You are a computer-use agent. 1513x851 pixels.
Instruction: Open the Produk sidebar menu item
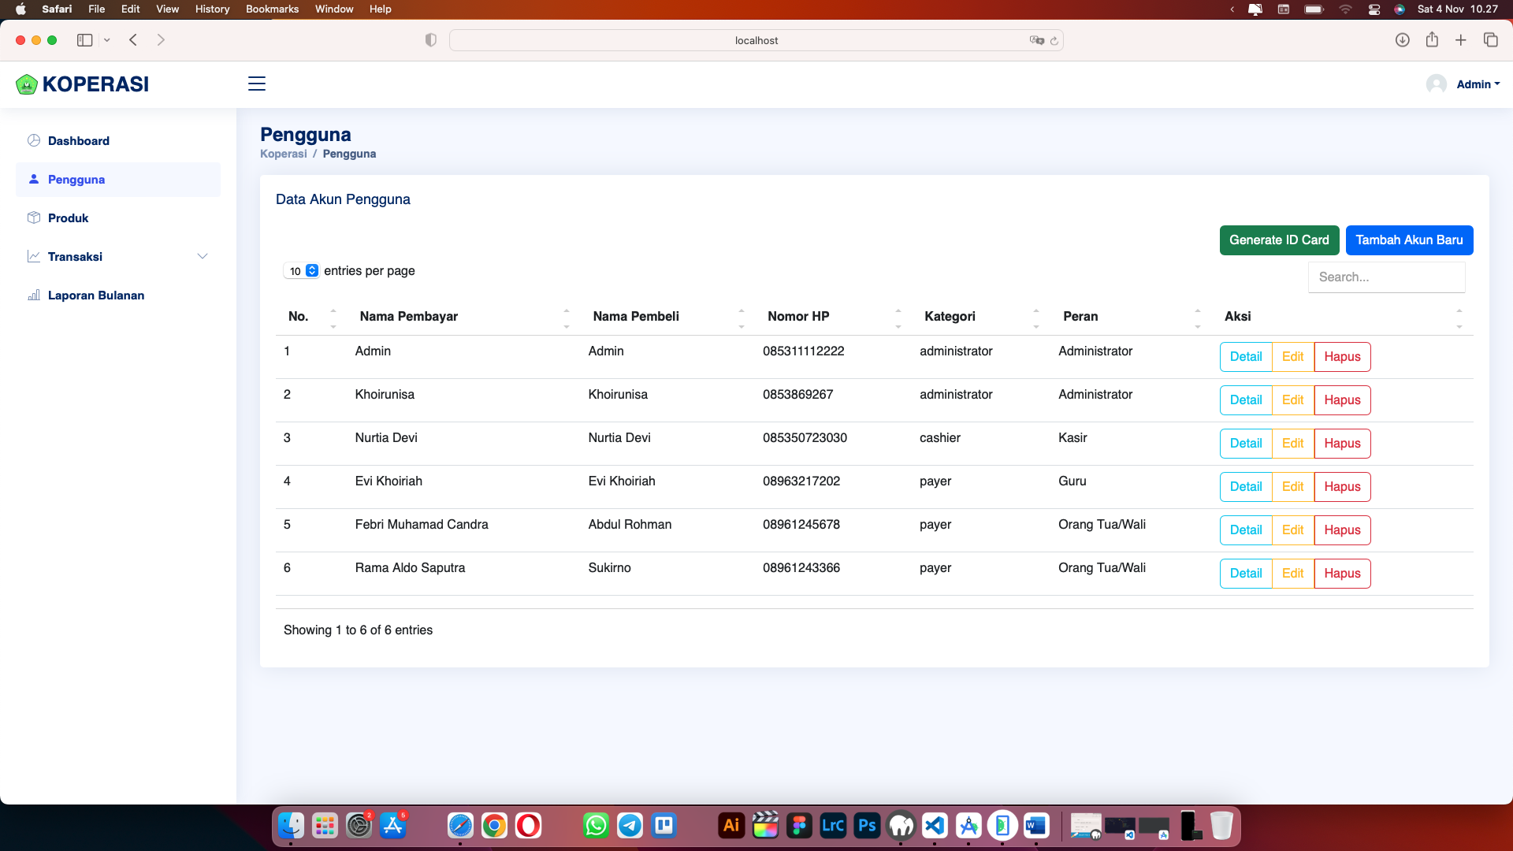[68, 218]
